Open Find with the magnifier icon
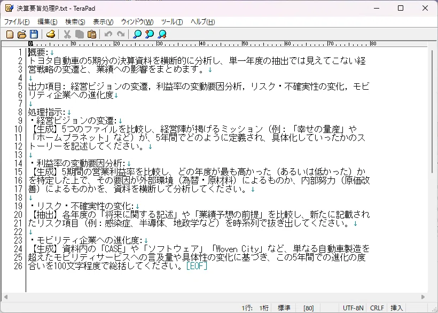Viewport: 438px width, 313px height. coord(137,34)
